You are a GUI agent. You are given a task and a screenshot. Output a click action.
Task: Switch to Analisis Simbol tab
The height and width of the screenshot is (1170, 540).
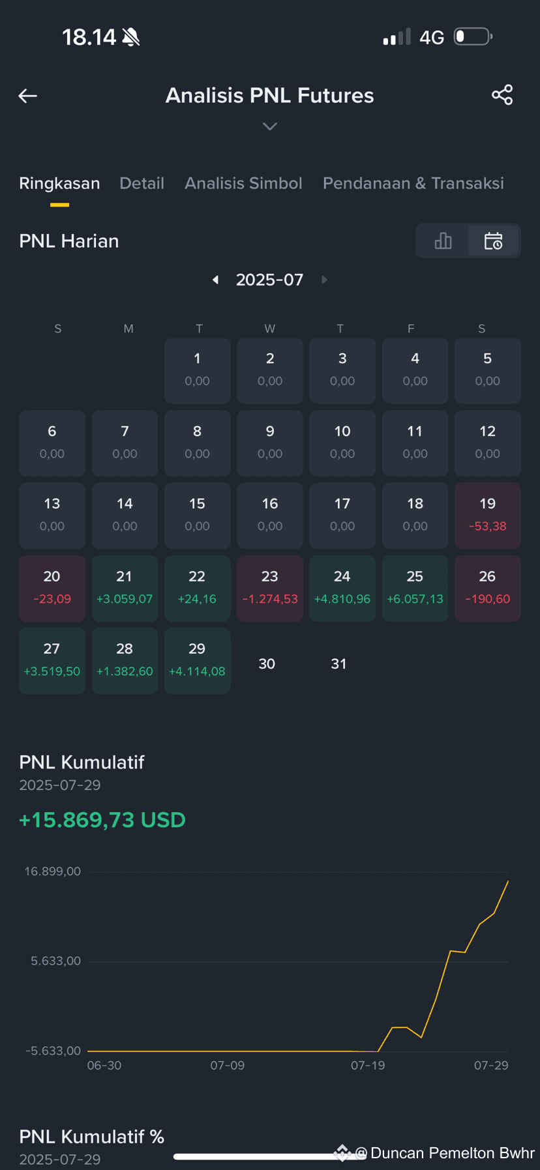243,183
